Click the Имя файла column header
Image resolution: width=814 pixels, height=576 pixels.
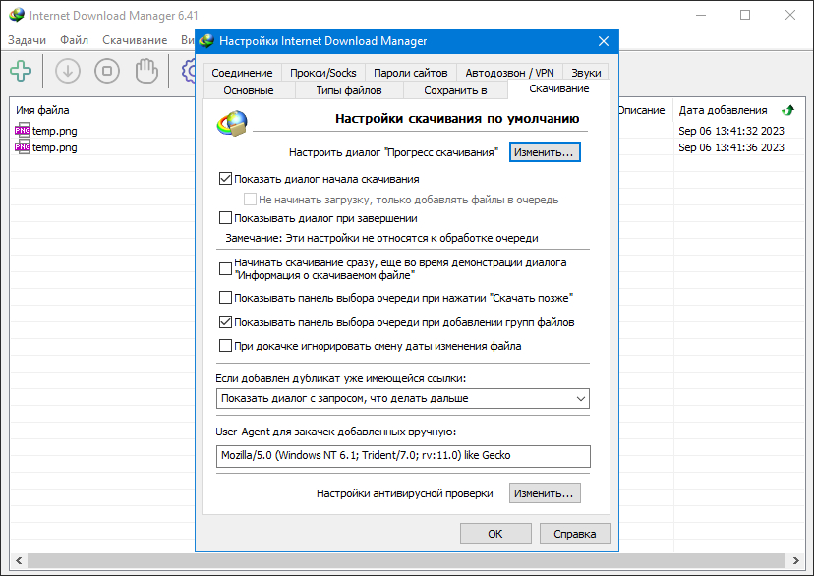(x=42, y=110)
